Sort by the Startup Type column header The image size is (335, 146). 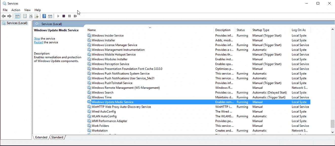[271, 30]
